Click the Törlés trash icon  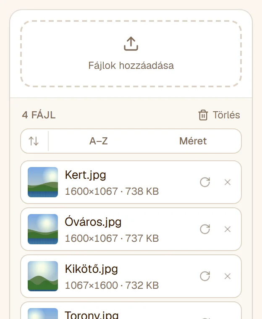203,115
